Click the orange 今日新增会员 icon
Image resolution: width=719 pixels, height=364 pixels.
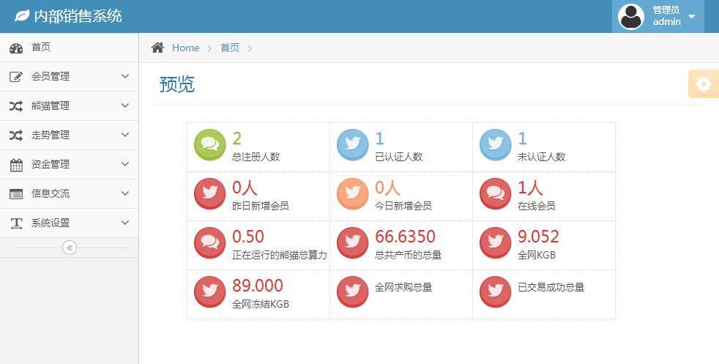(352, 193)
